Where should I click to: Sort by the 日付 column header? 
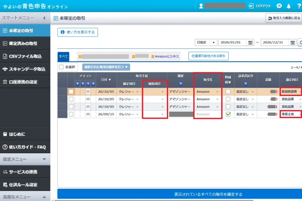[x=106, y=80]
